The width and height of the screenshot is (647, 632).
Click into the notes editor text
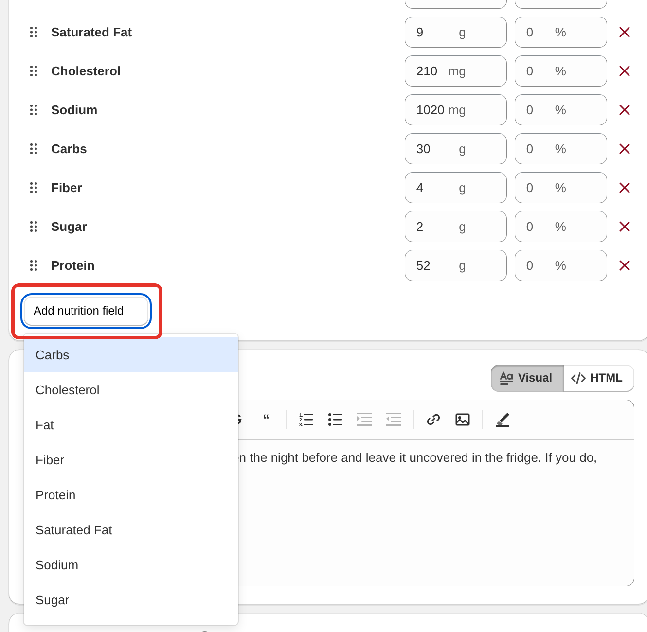click(x=435, y=513)
